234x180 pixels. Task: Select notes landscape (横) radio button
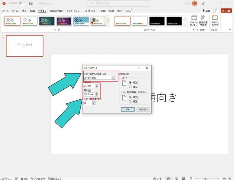(x=130, y=101)
